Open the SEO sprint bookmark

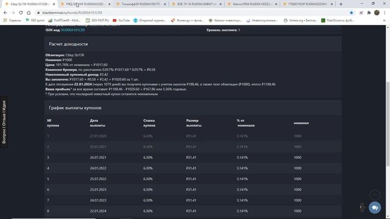pos(35,20)
